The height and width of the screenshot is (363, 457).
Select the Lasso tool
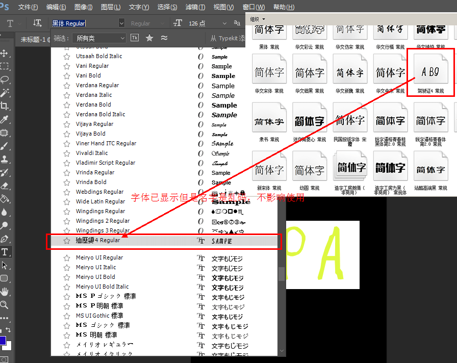(x=5, y=80)
